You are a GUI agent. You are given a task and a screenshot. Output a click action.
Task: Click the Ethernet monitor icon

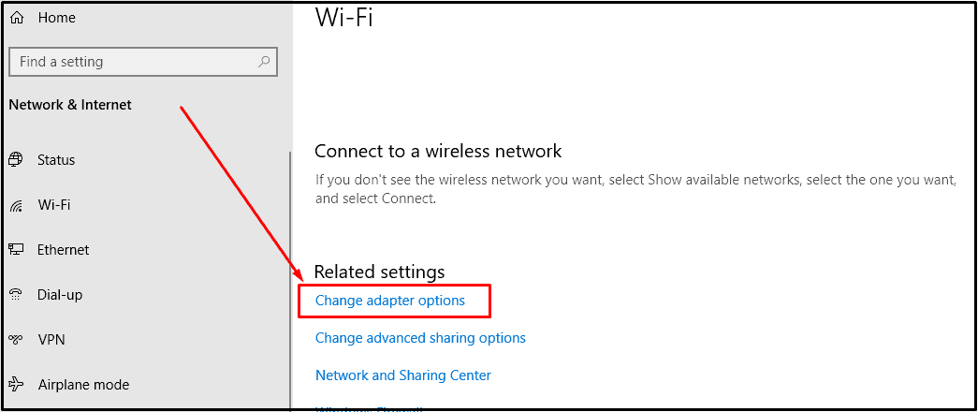point(16,250)
